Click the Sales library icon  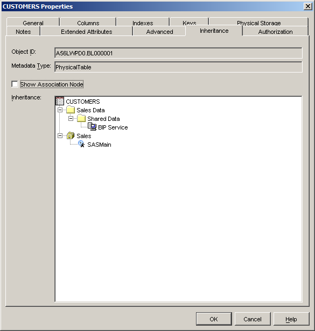point(71,135)
